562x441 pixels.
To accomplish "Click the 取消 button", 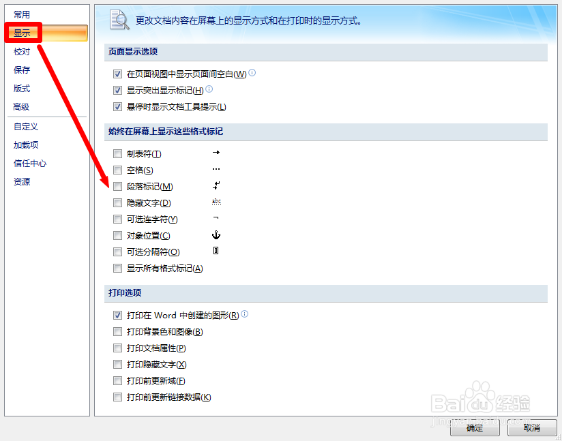I will click(x=532, y=428).
